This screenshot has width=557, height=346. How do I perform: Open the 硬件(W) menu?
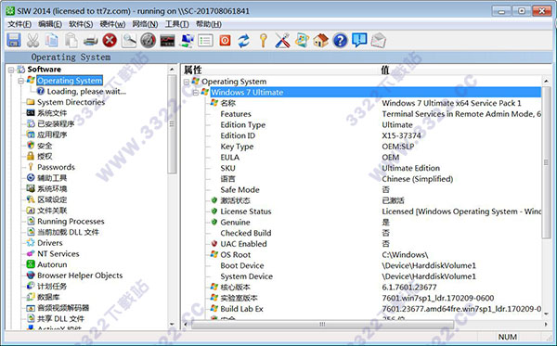pos(112,24)
